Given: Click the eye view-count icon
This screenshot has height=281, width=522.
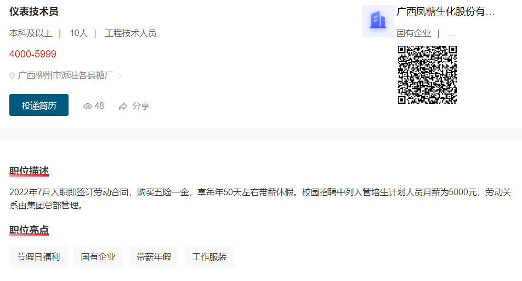Looking at the screenshot, I should (x=88, y=106).
